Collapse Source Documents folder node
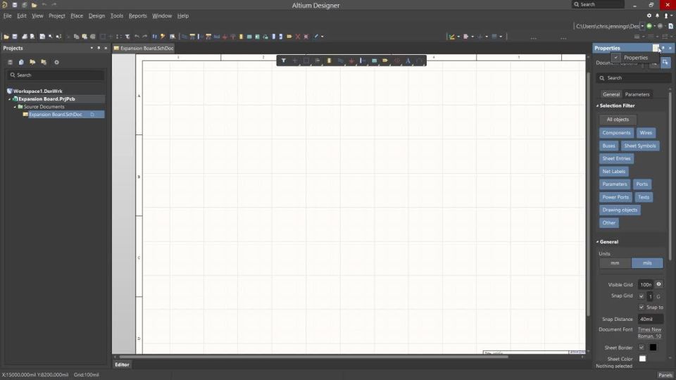This screenshot has width=676, height=380. point(15,107)
